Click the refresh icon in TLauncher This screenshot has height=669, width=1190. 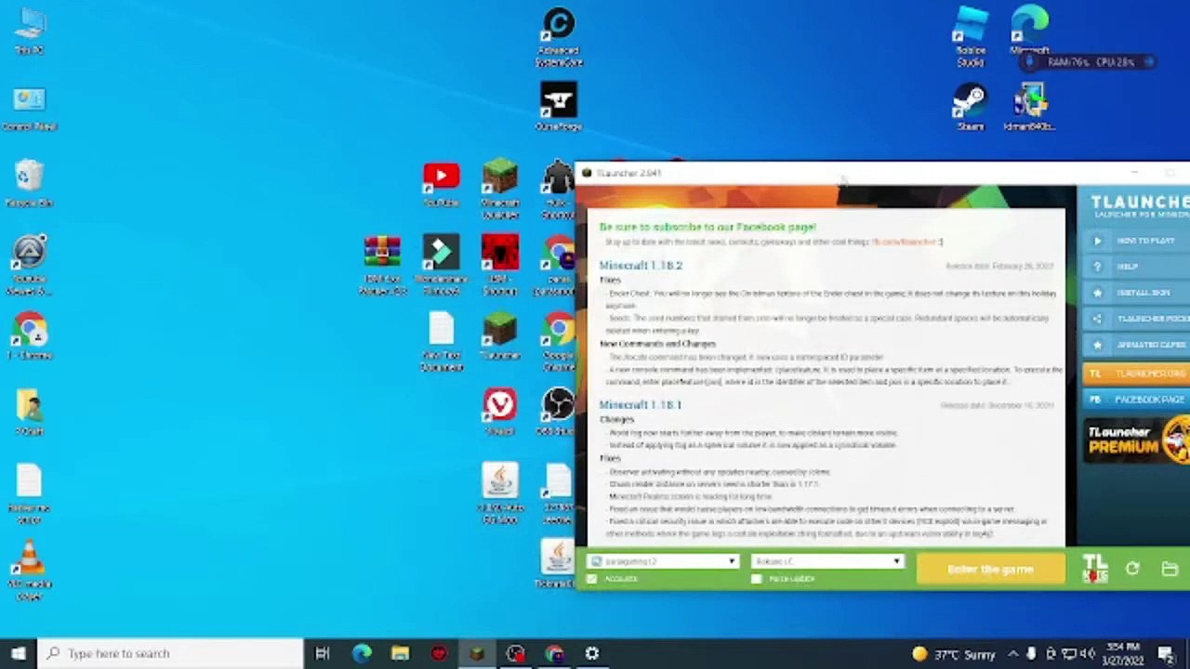click(1132, 569)
